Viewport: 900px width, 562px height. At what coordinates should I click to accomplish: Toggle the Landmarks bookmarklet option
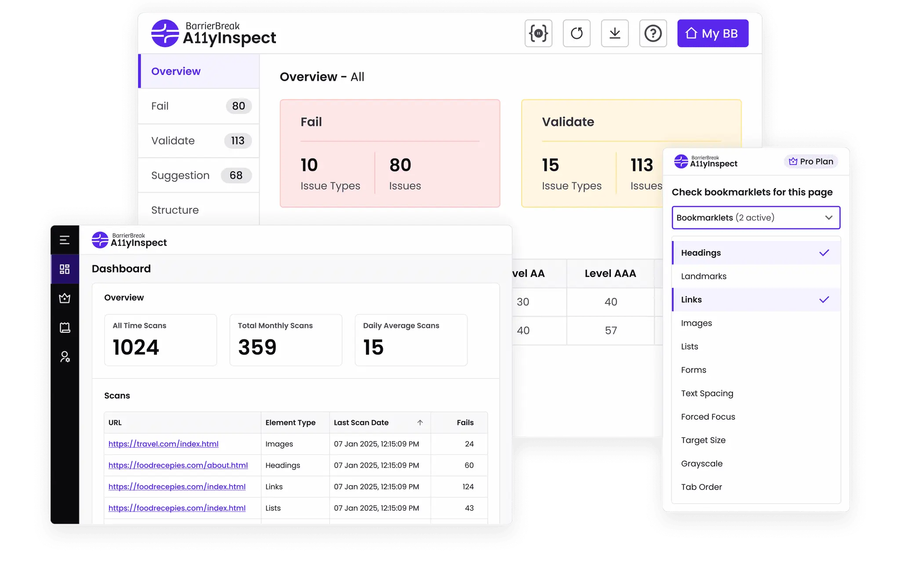[x=756, y=276]
